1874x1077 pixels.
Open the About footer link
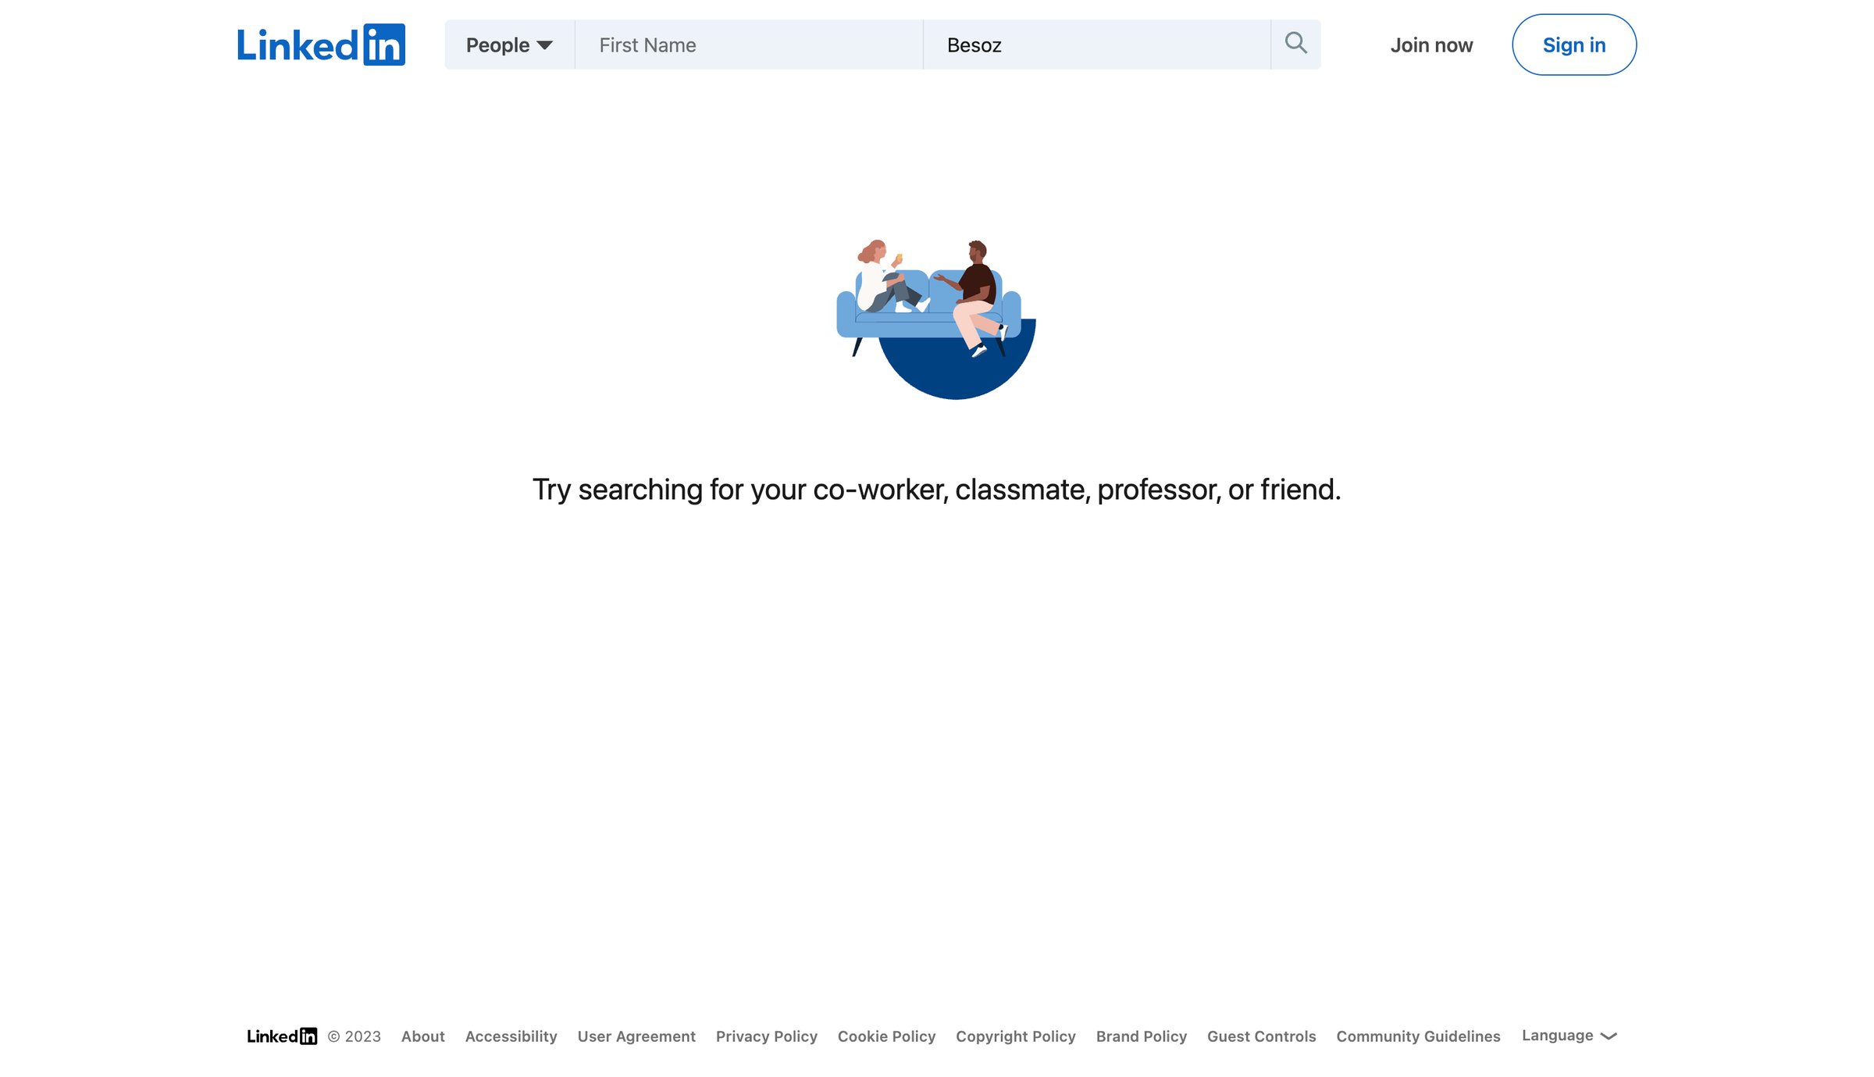423,1036
